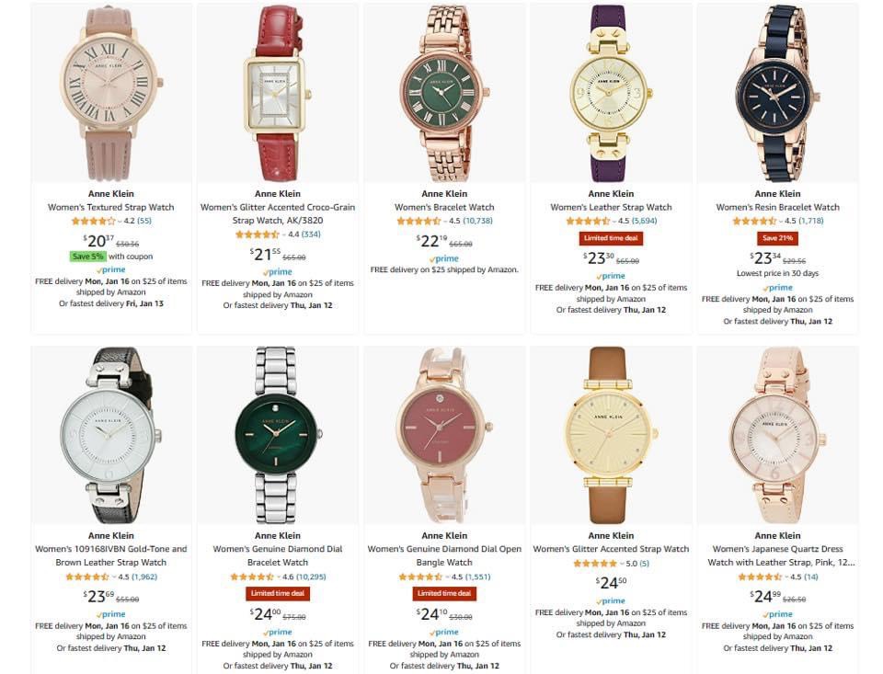Open the purple Leather Strap Watch image
The image size is (883, 674).
[x=611, y=93]
